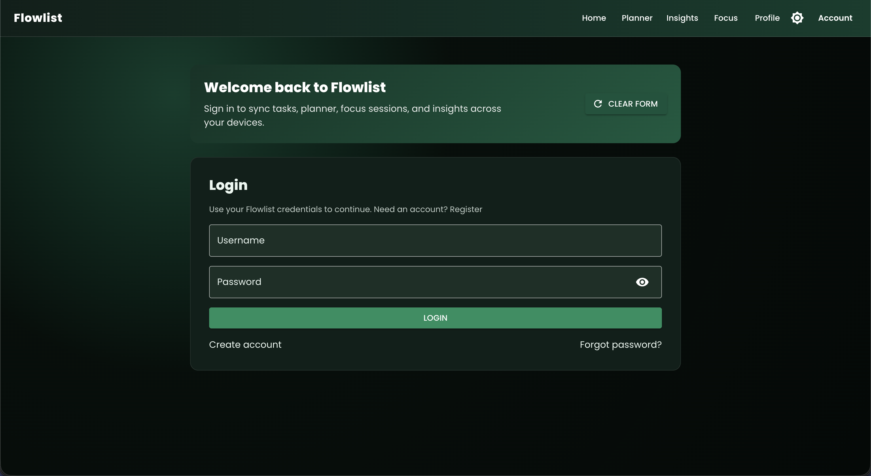The height and width of the screenshot is (476, 871).
Task: Navigate to Home
Action: (594, 18)
